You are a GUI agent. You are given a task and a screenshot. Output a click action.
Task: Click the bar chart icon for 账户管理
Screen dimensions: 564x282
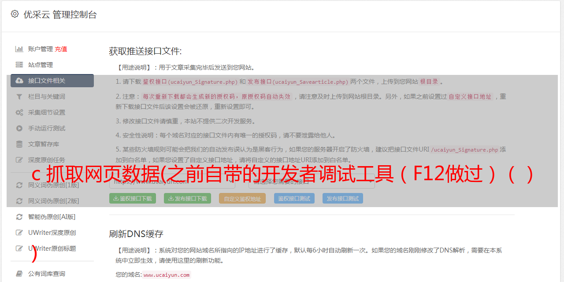coord(19,49)
